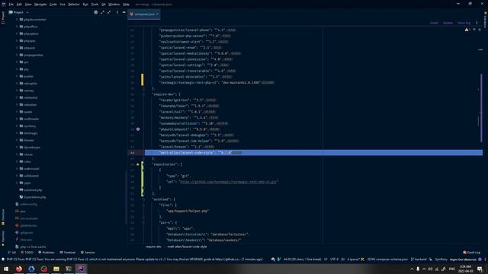
Task: Expand the yajra folder
Action: 17,183
